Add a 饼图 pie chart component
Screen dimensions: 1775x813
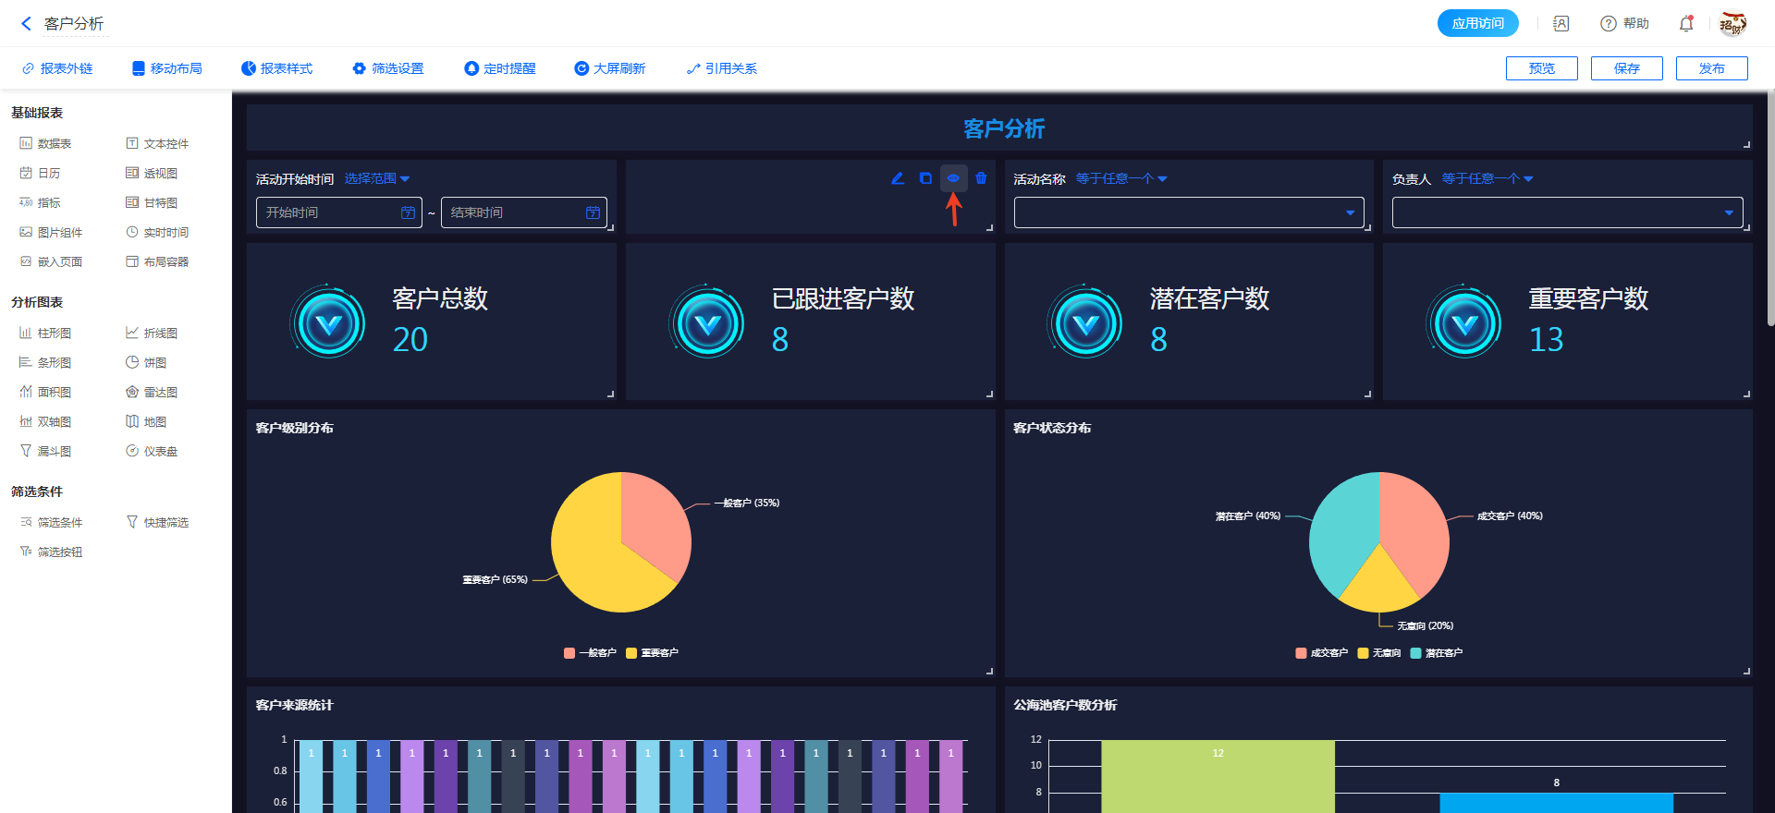point(146,363)
